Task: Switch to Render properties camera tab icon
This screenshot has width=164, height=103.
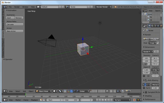Action: (x=150, y=26)
